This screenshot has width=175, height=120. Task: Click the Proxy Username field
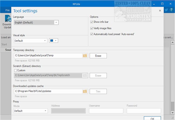click(106, 111)
